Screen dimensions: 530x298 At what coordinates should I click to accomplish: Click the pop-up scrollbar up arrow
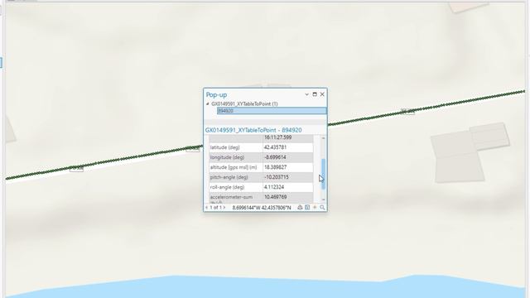coord(324,138)
